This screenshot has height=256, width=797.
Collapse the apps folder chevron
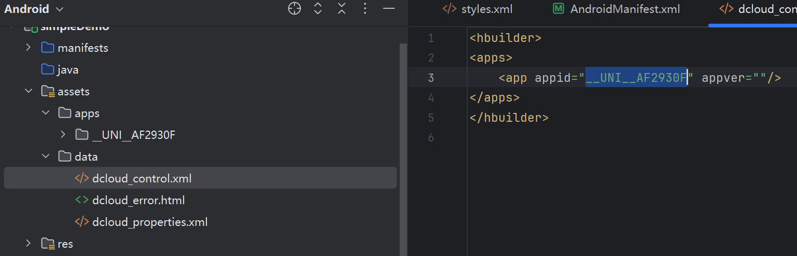tap(46, 113)
